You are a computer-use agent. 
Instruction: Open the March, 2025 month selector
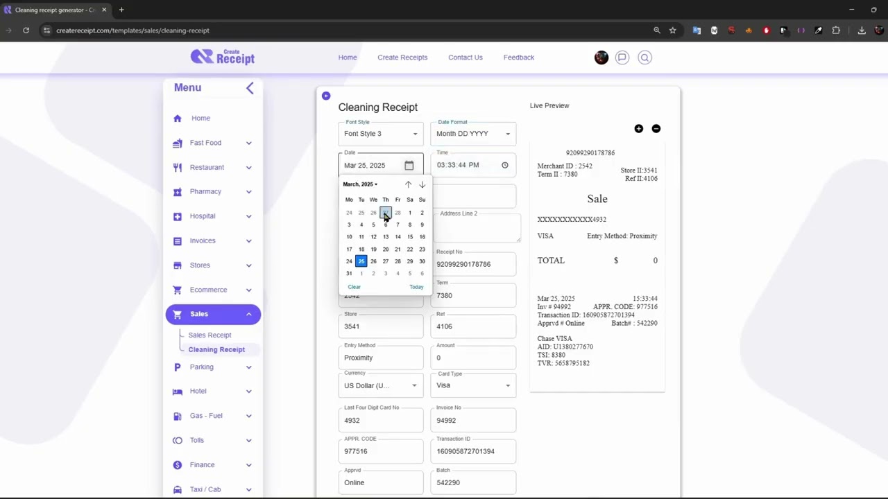point(360,184)
